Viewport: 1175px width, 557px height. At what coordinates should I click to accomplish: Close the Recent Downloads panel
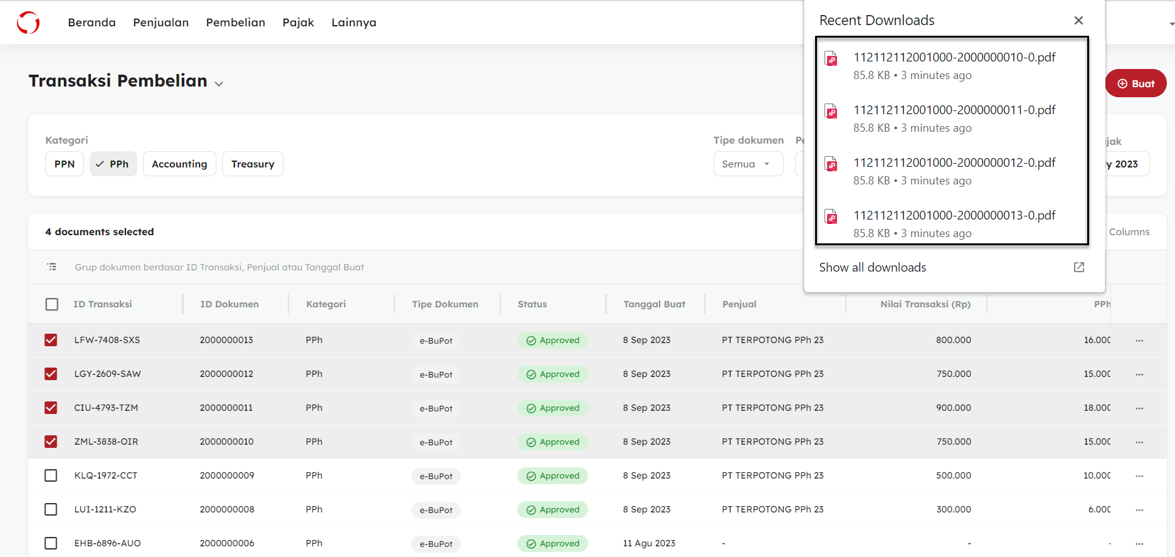click(x=1078, y=21)
